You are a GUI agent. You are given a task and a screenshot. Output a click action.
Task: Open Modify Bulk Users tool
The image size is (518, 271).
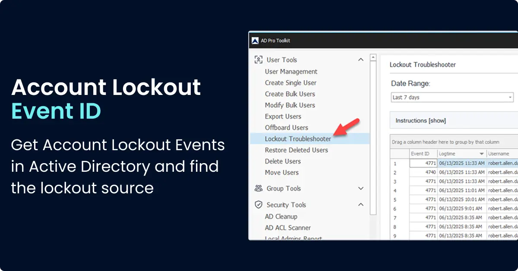pos(290,105)
